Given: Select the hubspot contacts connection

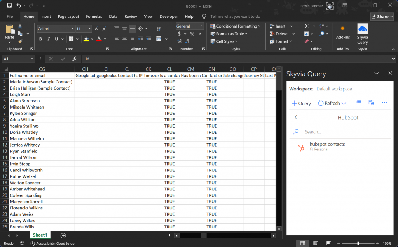Looking at the screenshot, I should click(x=340, y=147).
